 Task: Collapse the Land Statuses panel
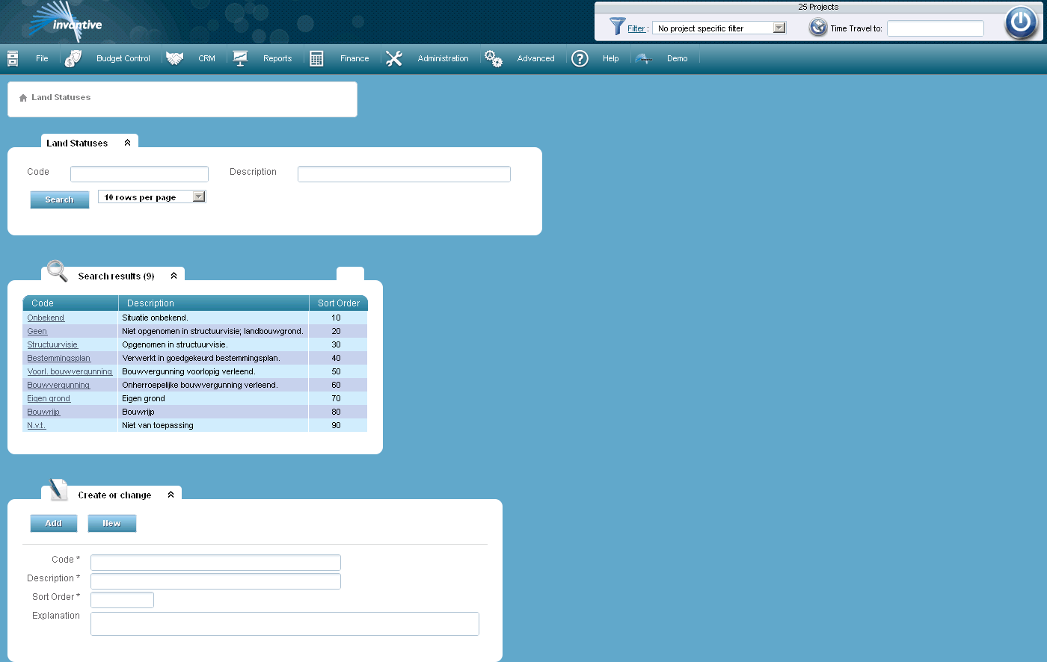tap(127, 143)
